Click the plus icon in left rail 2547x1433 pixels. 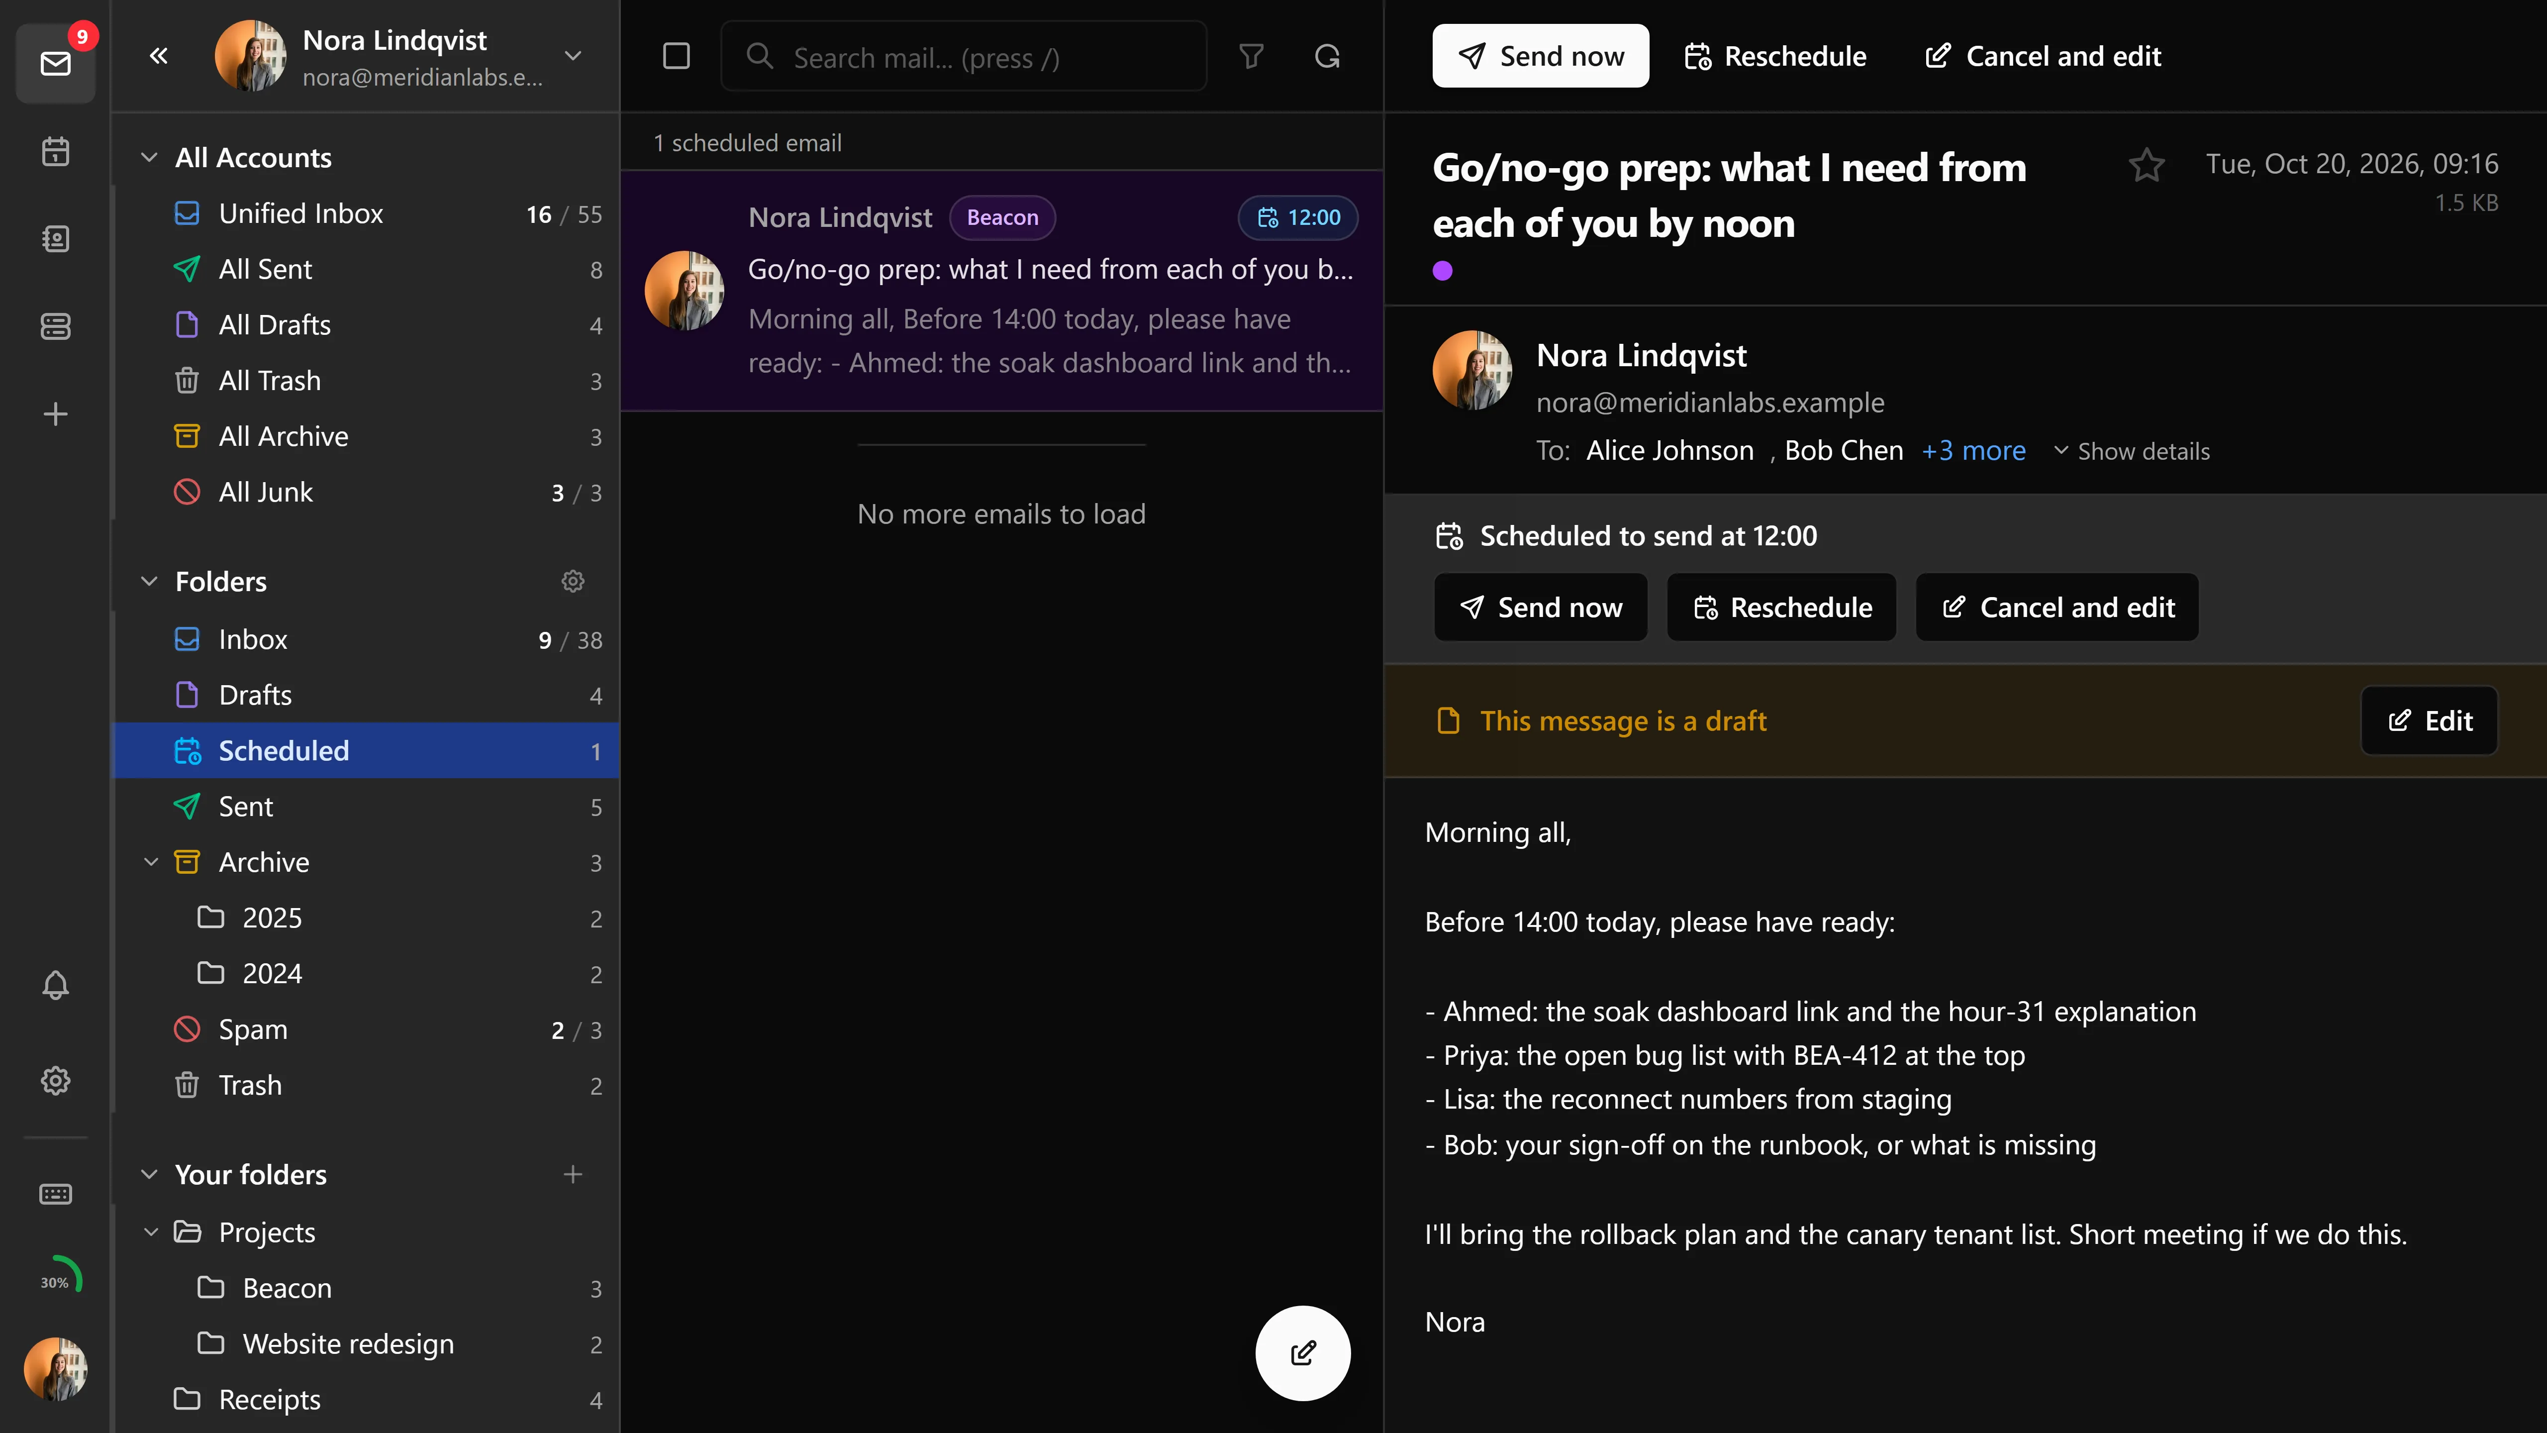[x=55, y=413]
